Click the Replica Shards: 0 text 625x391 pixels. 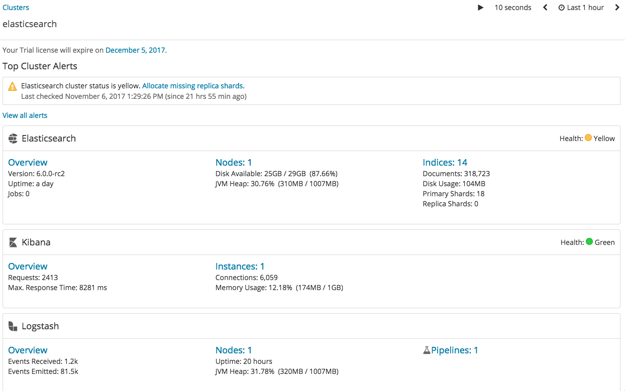451,204
